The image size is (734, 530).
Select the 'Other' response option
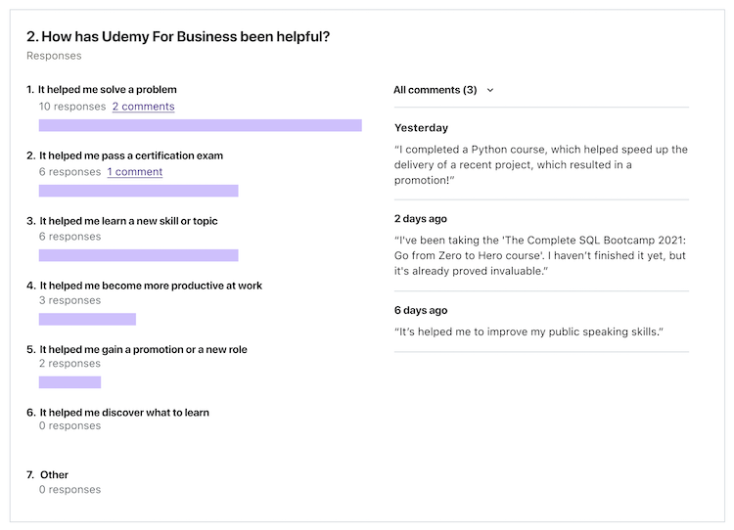pos(54,475)
